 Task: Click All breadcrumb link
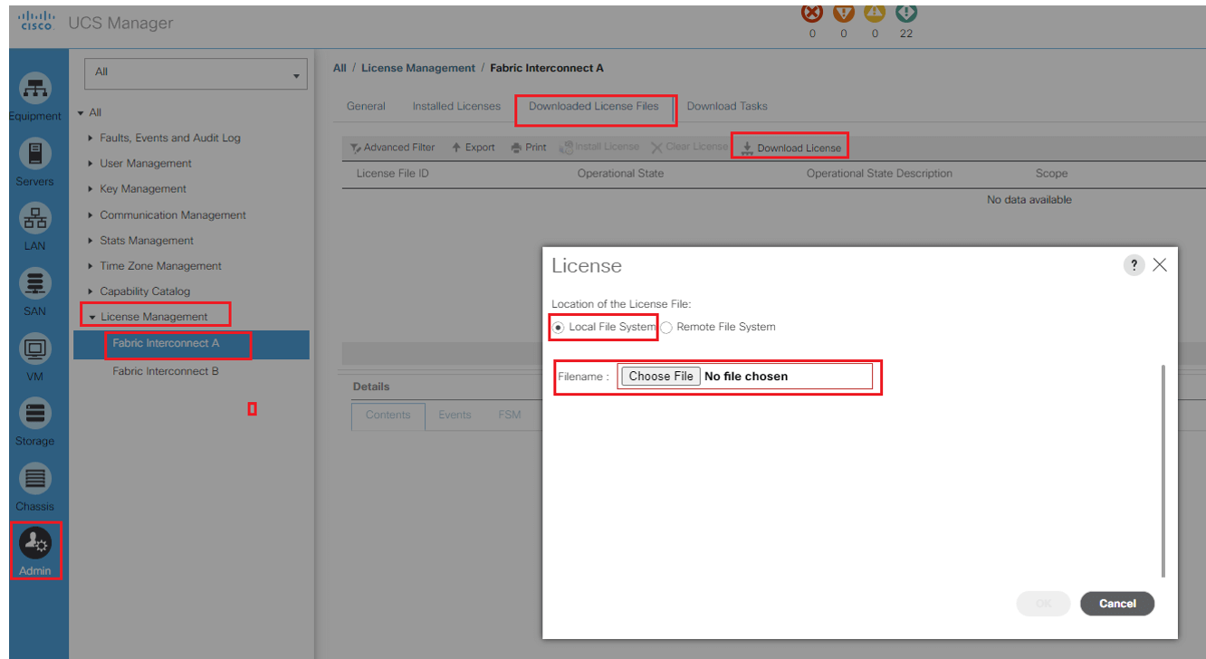340,68
